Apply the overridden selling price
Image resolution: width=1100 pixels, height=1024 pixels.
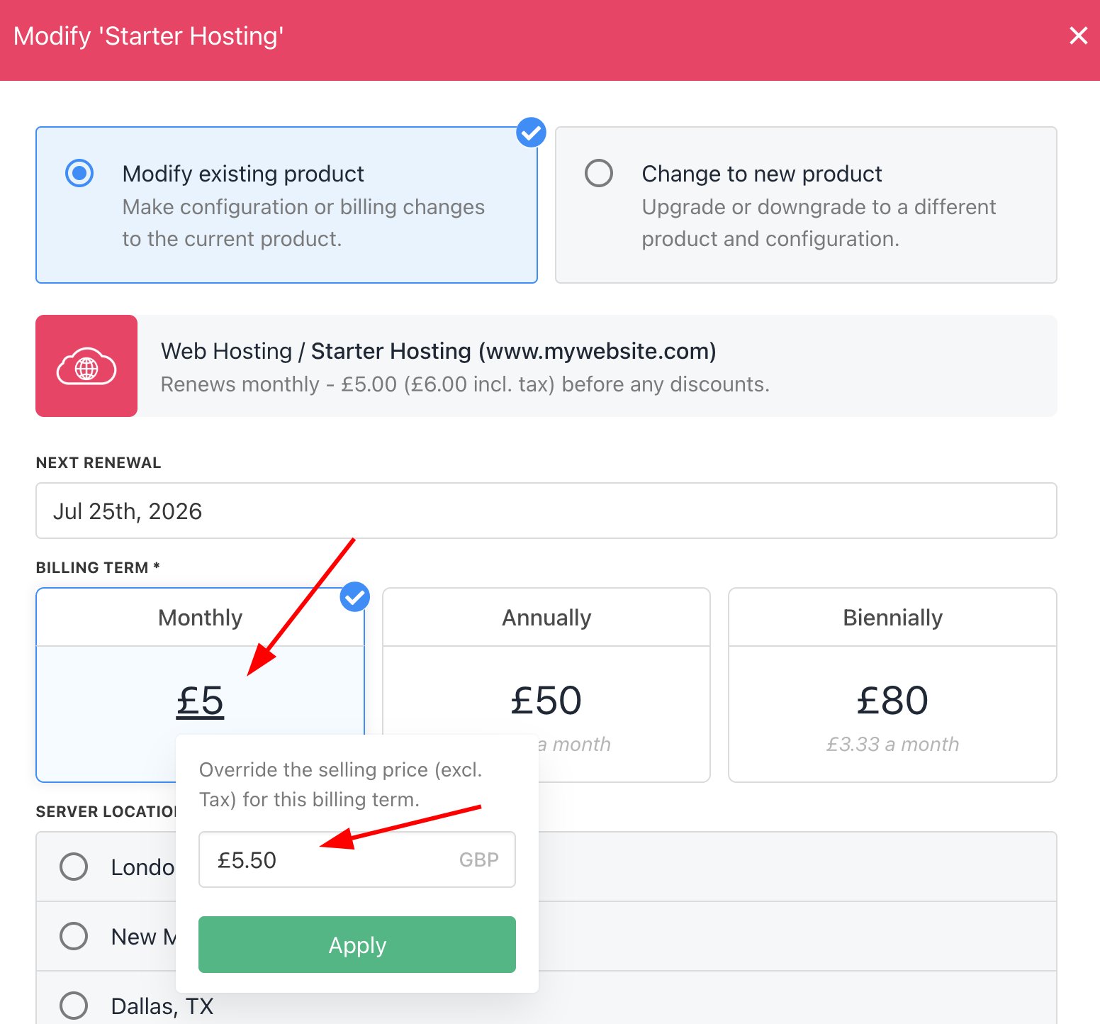pos(357,945)
